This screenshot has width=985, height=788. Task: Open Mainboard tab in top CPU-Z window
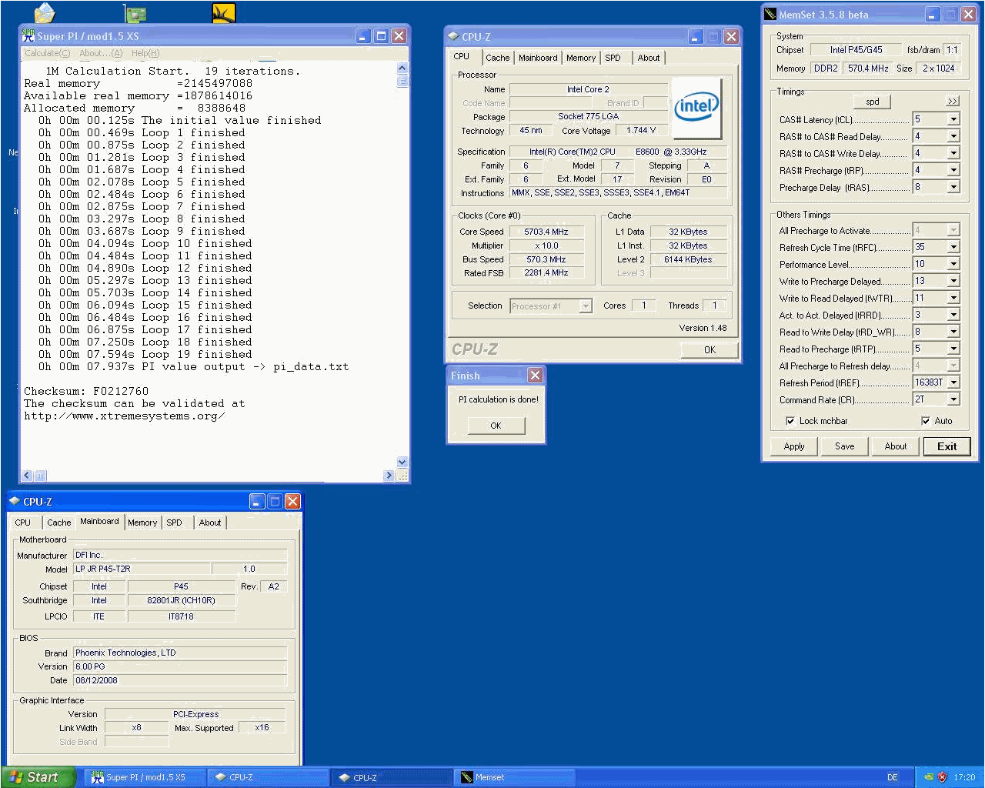pyautogui.click(x=538, y=58)
